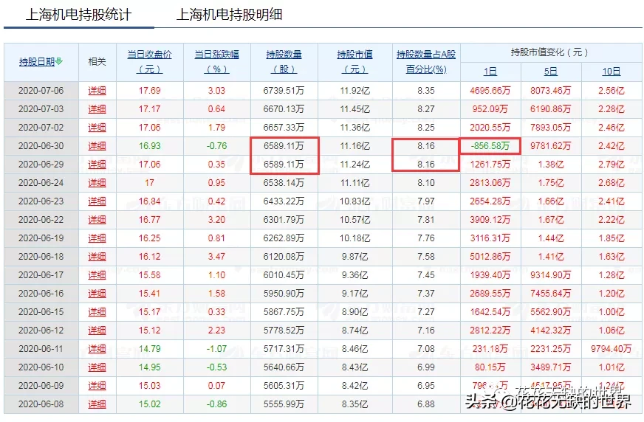Select date cell 2020-06-30
The image size is (644, 422).
(41, 146)
